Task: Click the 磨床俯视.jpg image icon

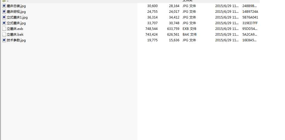Action: click(4, 11)
